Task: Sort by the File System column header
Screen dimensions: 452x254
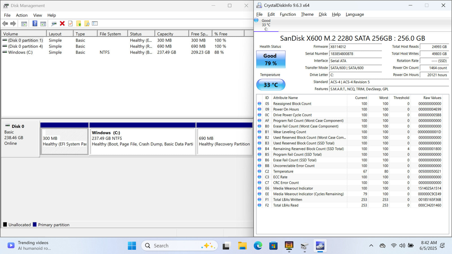Action: point(112,34)
